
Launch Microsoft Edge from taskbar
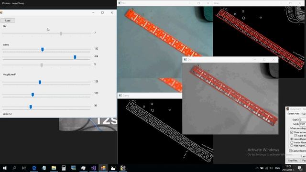[x=34, y=168]
